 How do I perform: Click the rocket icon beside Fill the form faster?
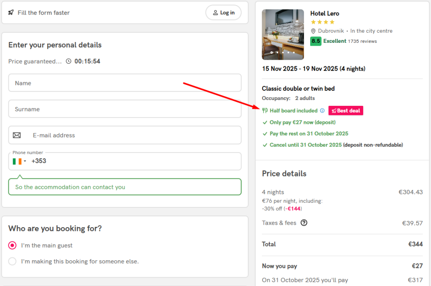point(11,12)
